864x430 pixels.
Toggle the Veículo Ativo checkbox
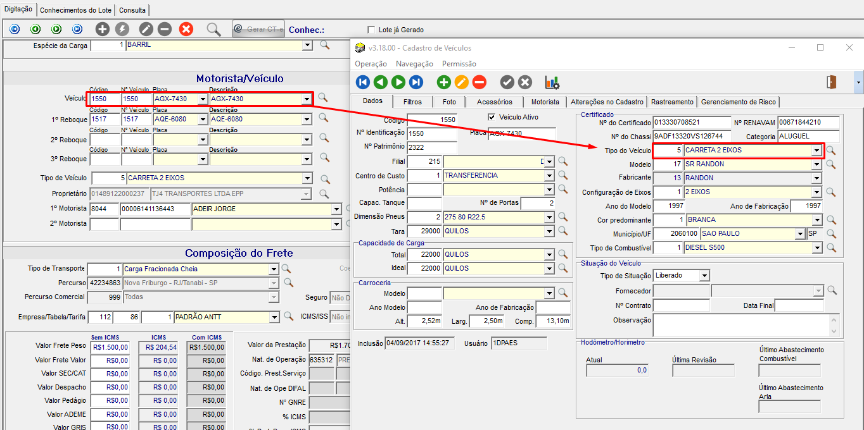click(x=492, y=117)
